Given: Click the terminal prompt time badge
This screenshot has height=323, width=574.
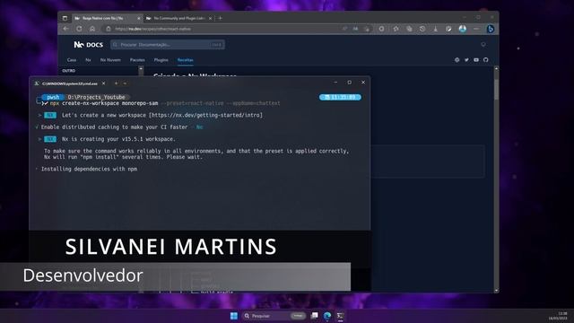Looking at the screenshot, I should 340,97.
